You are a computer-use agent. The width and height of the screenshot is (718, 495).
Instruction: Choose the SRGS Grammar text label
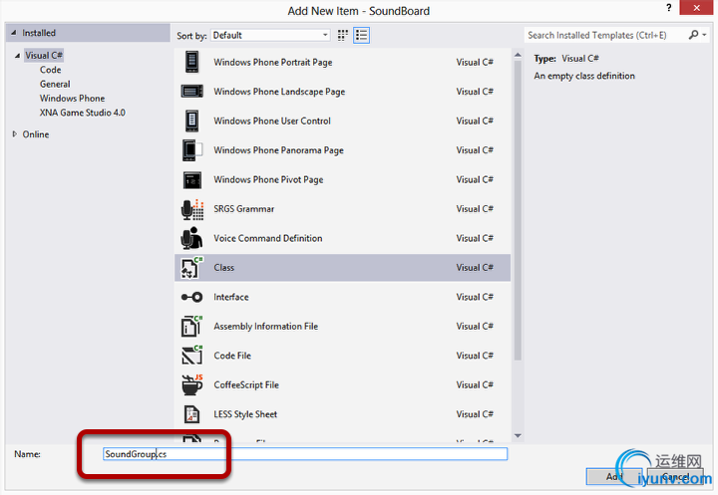tap(243, 209)
